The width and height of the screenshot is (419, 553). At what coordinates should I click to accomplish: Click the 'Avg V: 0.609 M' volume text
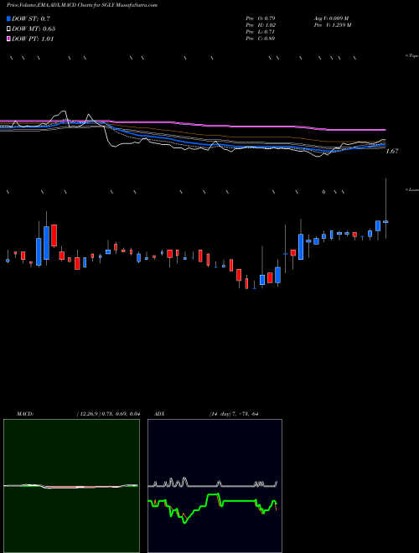[x=331, y=18]
